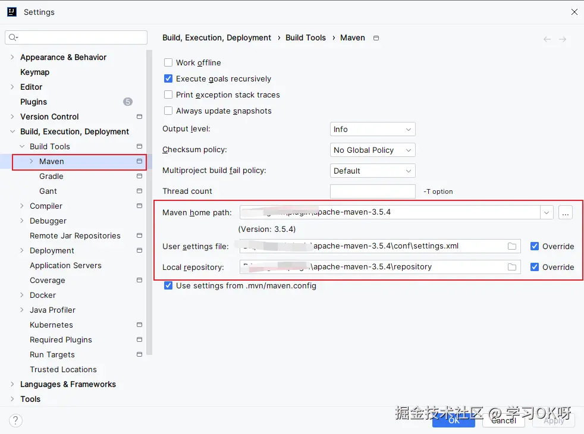Viewport: 584px width, 434px height.
Task: Enable the Work offline checkbox
Action: 168,62
